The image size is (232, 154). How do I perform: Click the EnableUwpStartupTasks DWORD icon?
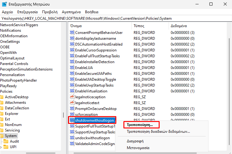[72, 85]
